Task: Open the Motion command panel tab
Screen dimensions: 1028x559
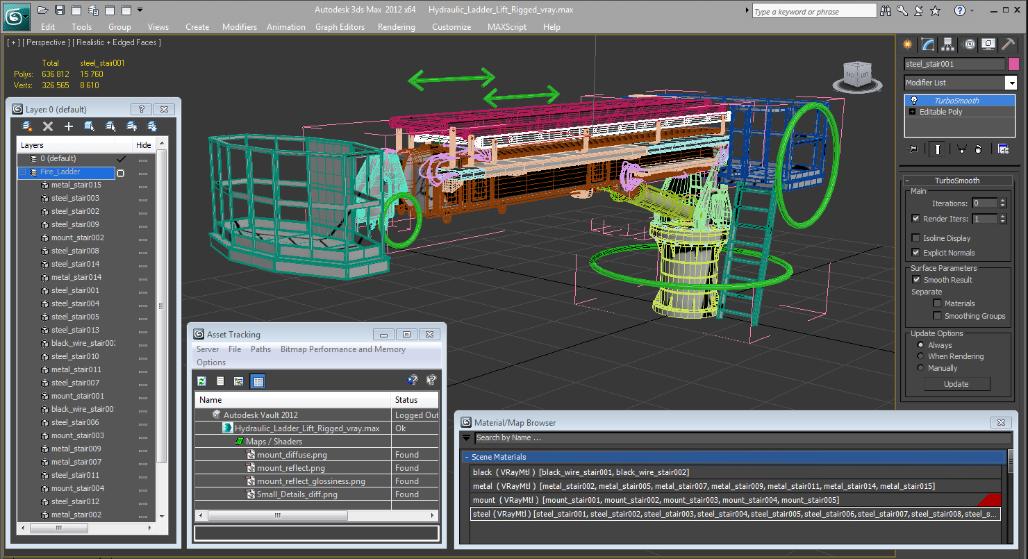Action: tap(969, 44)
